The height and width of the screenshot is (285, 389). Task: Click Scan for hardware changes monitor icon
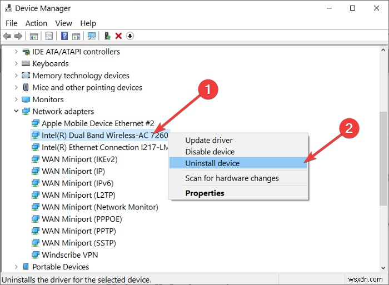tap(92, 36)
